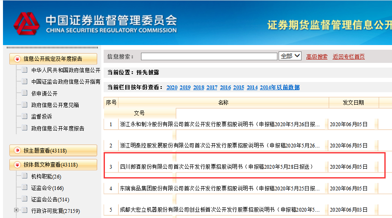Open the 全部 search scope dropdown

click(x=290, y=56)
